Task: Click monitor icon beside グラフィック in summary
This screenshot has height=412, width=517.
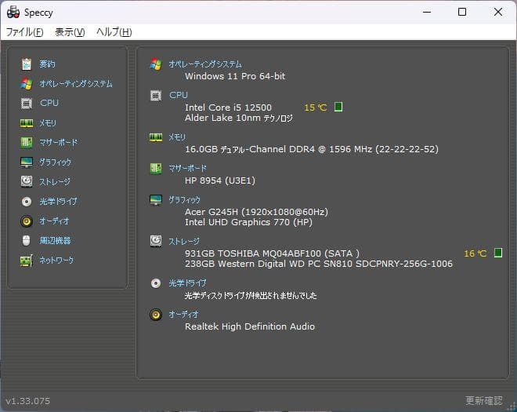Action: [x=156, y=200]
